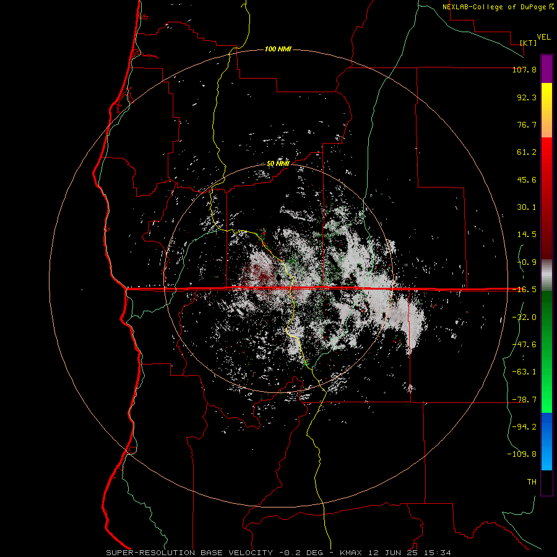Click the 45.6 velocity scale value

[x=527, y=179]
